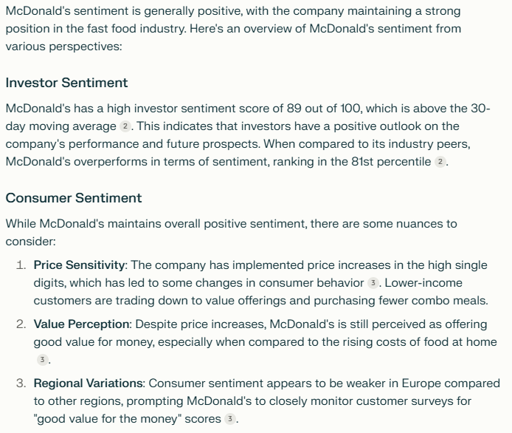Select the bold 'Value Perception' label

click(82, 324)
